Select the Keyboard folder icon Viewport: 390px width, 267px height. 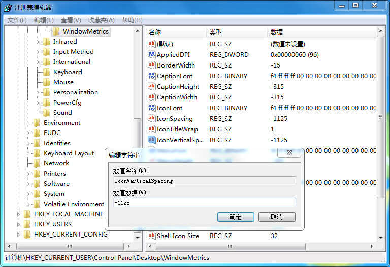47,72
